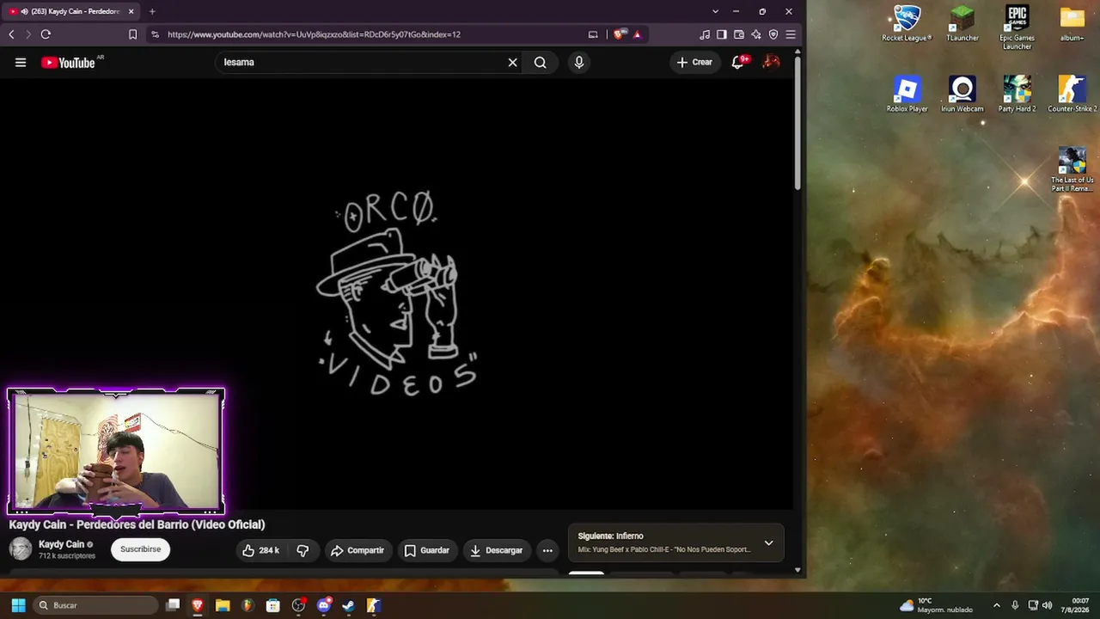Image resolution: width=1100 pixels, height=619 pixels.
Task: Go back with the browser back arrow
Action: 11,34
